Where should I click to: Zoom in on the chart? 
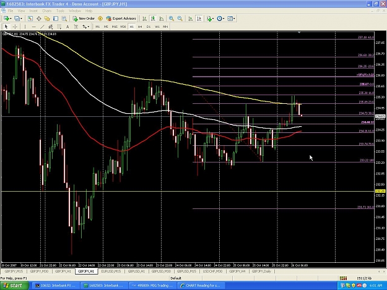tap(172, 19)
